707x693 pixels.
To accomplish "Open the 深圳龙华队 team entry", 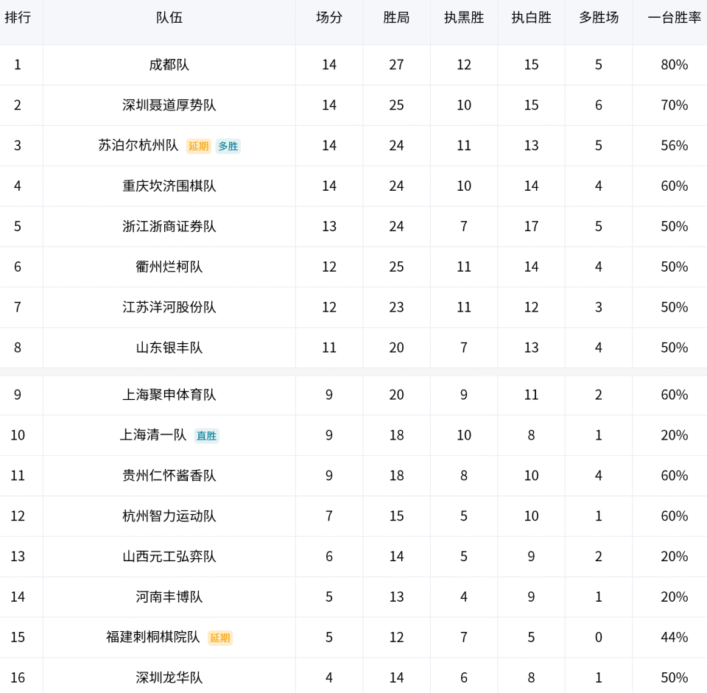I will point(169,677).
